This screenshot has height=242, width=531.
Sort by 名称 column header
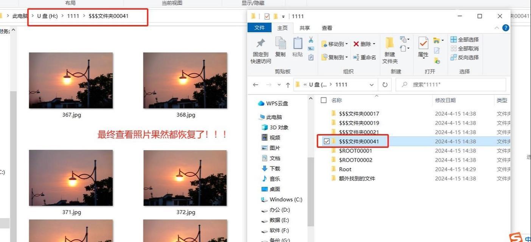337,100
